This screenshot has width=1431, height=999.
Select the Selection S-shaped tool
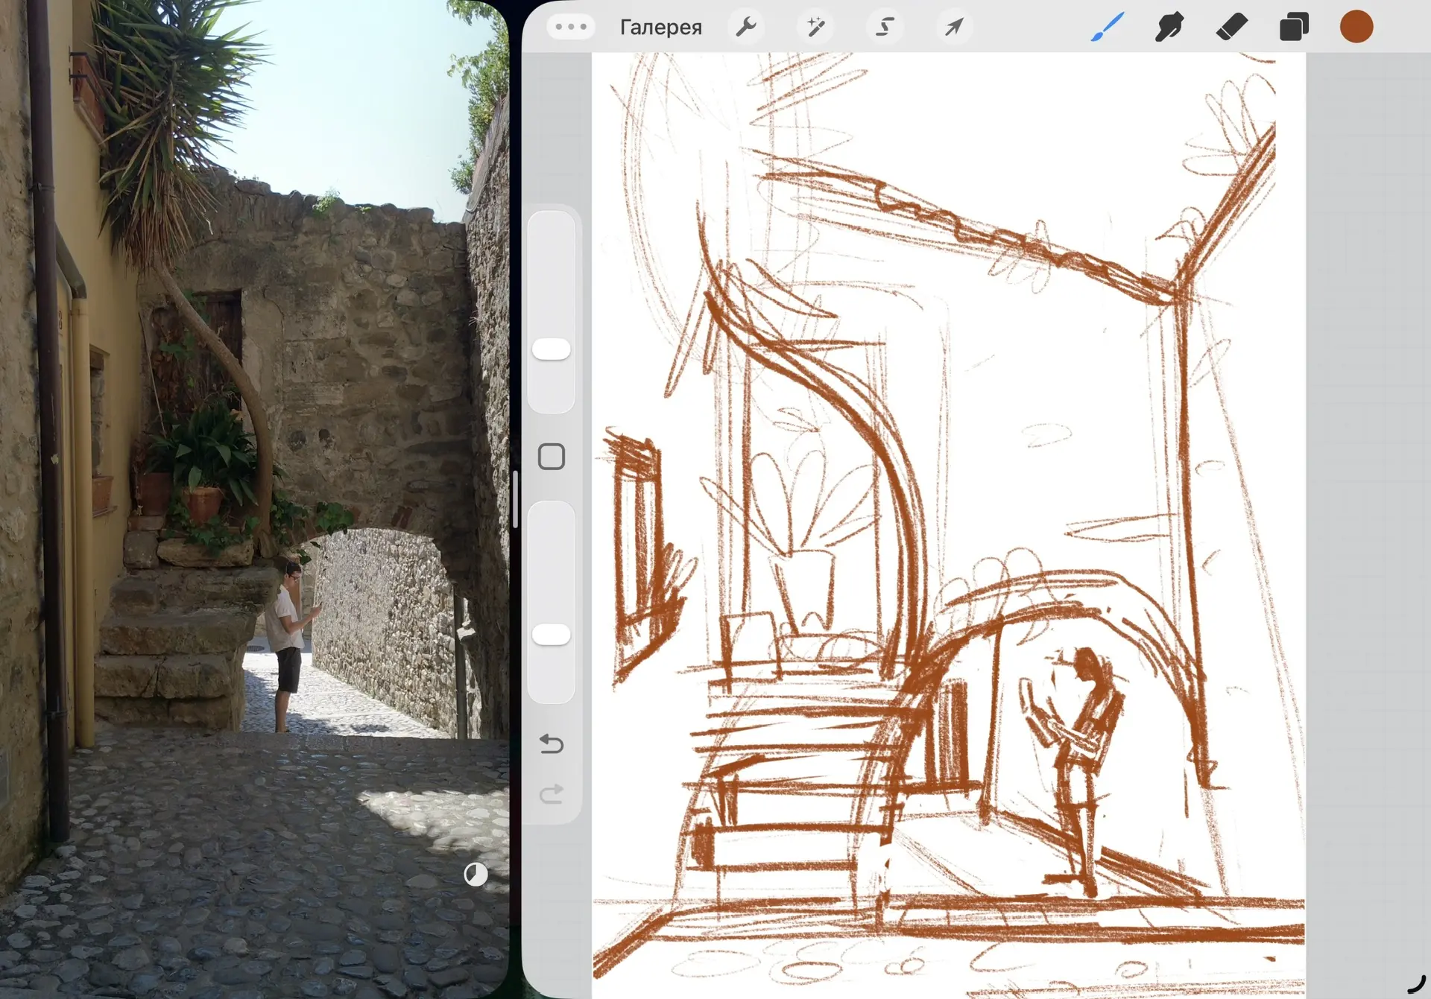[884, 28]
